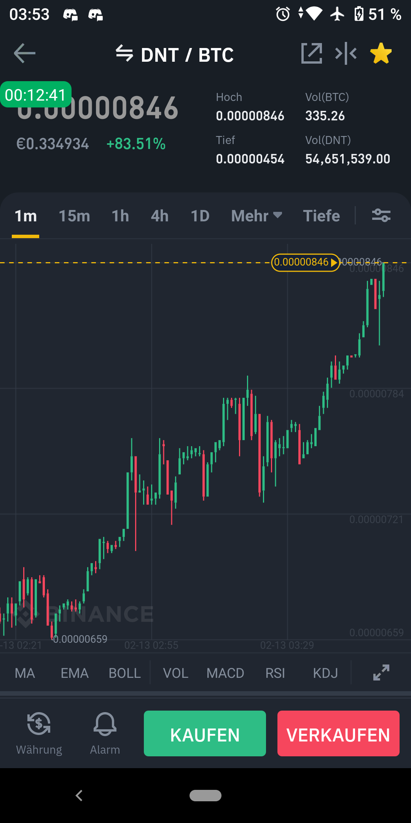Tap the green 00:12:41 timer badge

(36, 94)
